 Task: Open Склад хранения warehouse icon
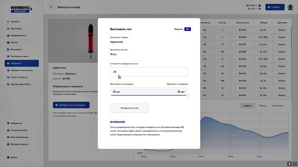[x=8, y=130]
